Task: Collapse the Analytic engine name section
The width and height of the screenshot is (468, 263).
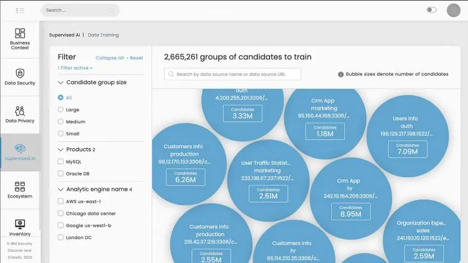Action: (61, 190)
